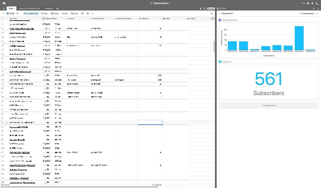
Task: Close the blocks panel with X
Action: coord(318,8)
